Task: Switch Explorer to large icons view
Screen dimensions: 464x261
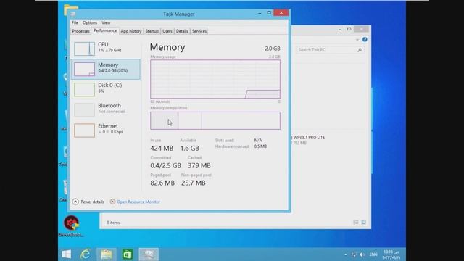Action: click(x=363, y=223)
